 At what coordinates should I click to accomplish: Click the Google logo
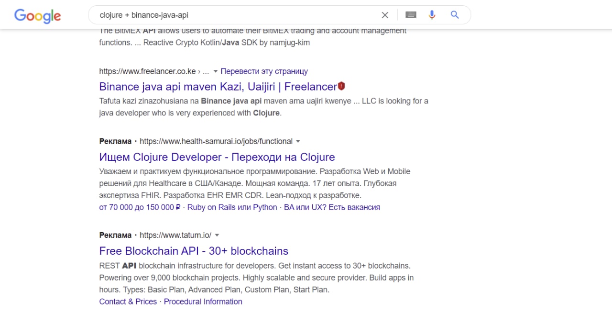point(37,15)
